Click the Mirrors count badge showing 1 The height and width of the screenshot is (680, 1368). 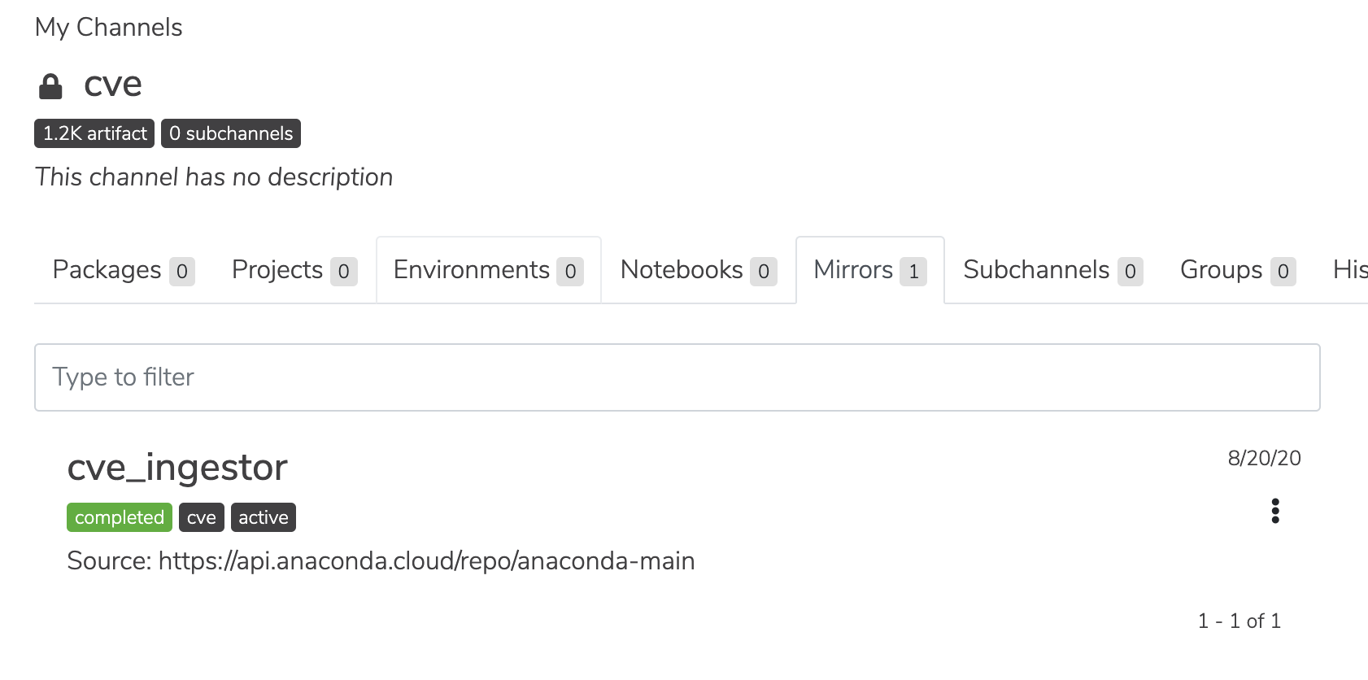(x=913, y=272)
